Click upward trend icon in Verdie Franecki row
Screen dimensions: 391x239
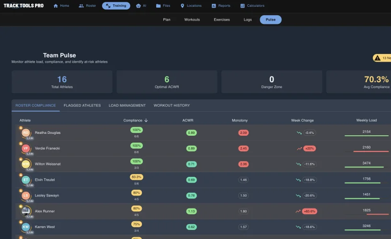pyautogui.click(x=299, y=149)
